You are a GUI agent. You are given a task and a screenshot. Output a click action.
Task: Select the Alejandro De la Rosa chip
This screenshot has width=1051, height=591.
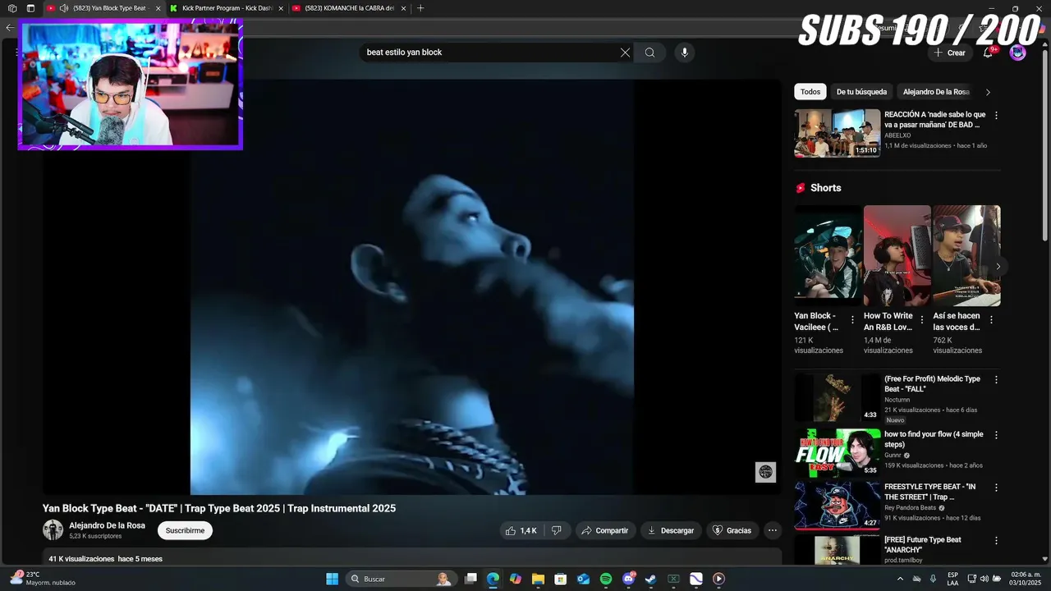(x=936, y=92)
